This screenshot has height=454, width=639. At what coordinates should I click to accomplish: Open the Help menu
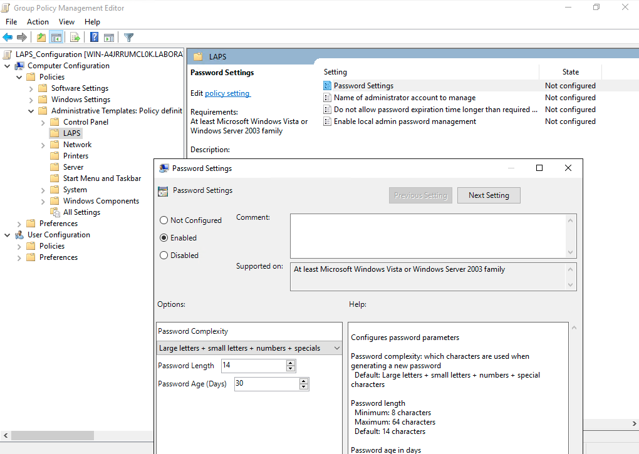(x=92, y=21)
